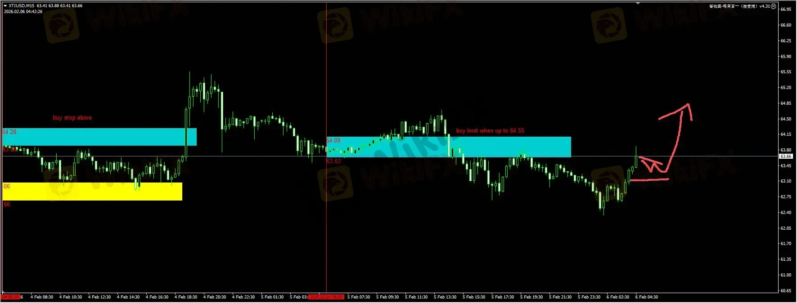Open the XTIUSD,M15 chart menu arrow
The width and height of the screenshot is (797, 303).
[5, 6]
